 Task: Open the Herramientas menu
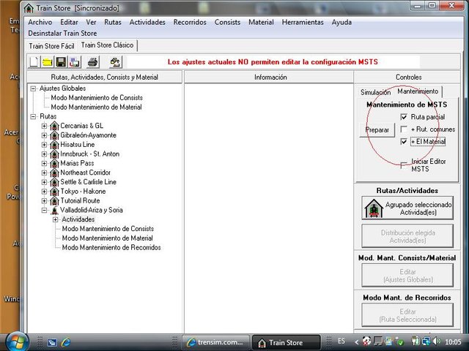pos(302,22)
